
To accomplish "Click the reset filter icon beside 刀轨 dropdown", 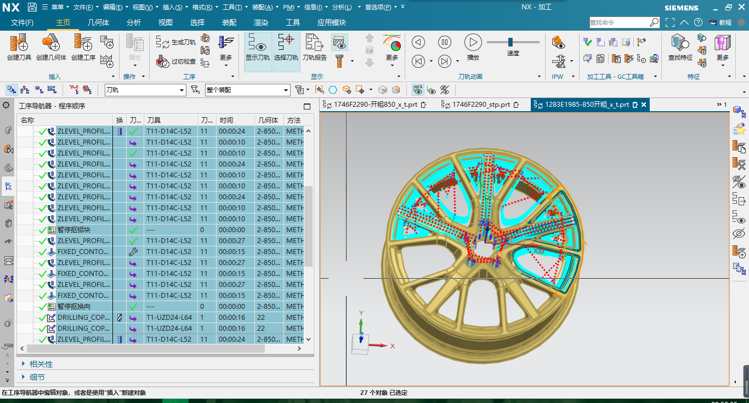I will click(195, 90).
